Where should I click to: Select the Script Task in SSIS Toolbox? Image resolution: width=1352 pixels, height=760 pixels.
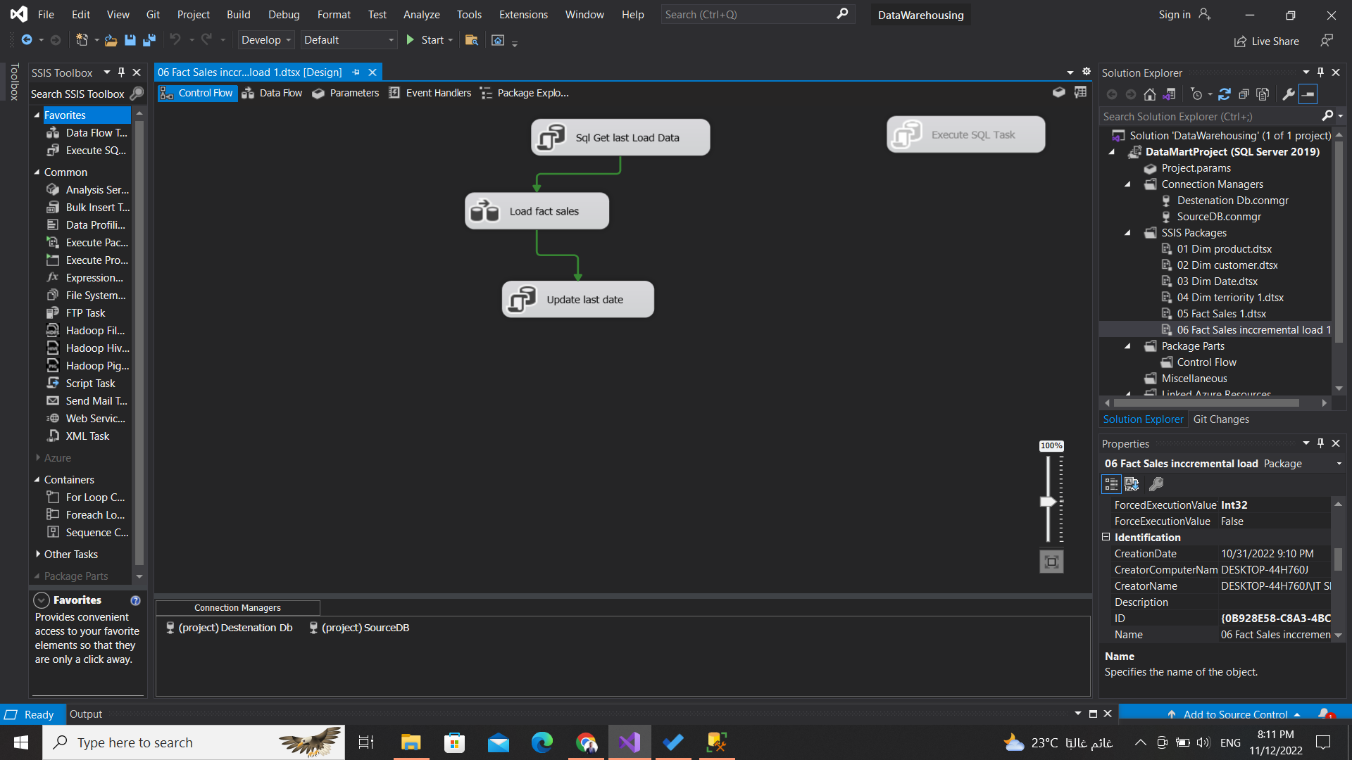pyautogui.click(x=89, y=383)
